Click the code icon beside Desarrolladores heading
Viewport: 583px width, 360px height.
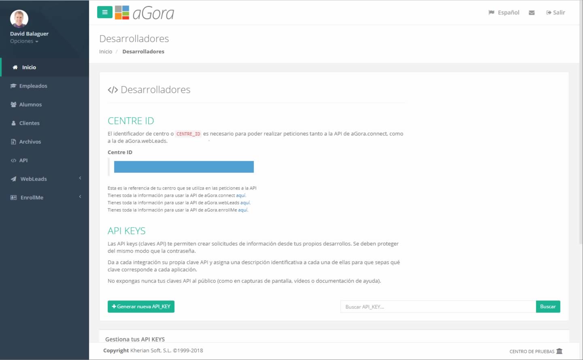tap(113, 90)
